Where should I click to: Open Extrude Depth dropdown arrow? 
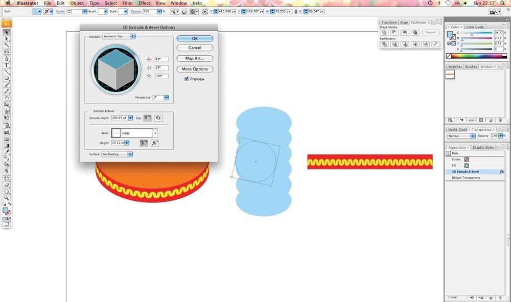[130, 118]
